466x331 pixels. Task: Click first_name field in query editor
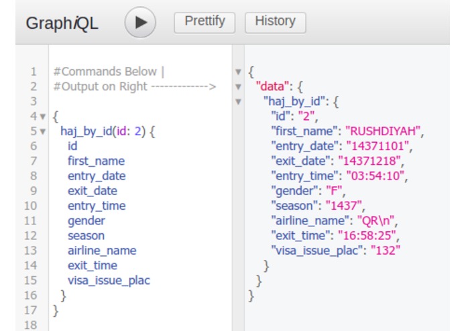coord(96,161)
